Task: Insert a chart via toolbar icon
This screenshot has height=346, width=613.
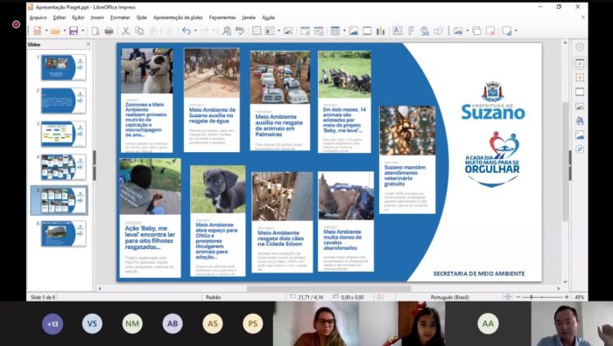Action: (x=380, y=31)
